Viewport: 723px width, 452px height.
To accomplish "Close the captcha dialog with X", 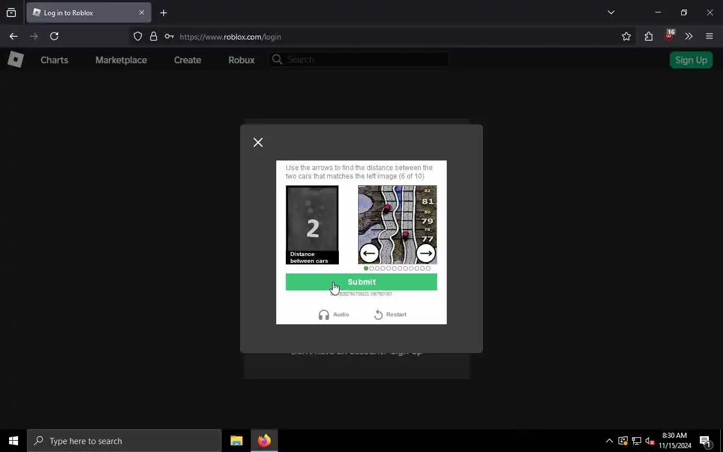I will (x=258, y=142).
